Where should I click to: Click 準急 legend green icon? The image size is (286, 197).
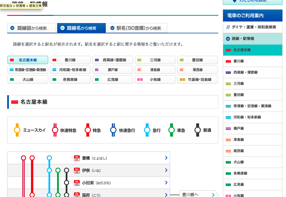(x=172, y=130)
